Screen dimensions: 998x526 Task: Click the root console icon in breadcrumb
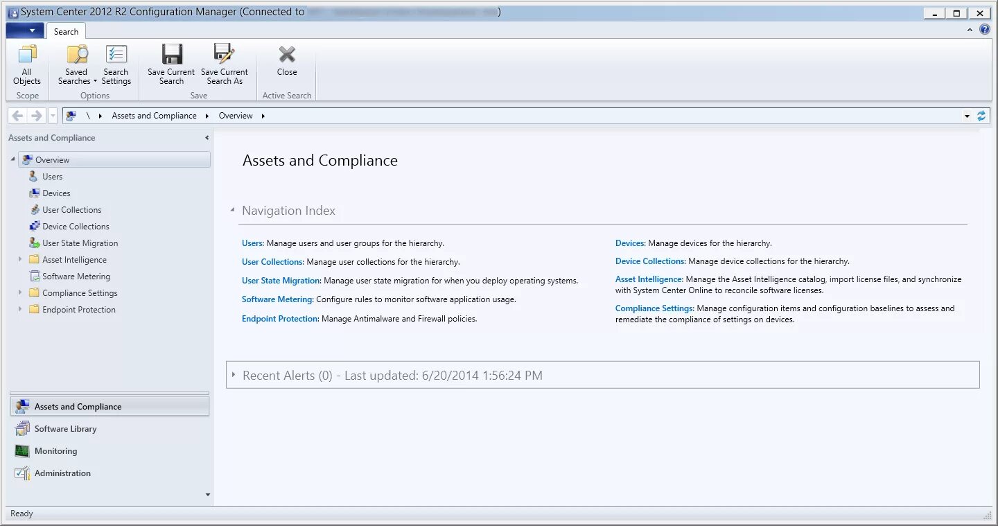click(71, 116)
